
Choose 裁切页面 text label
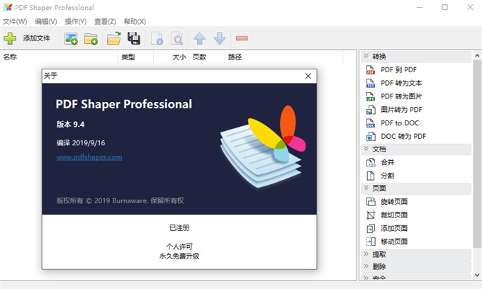coord(394,215)
